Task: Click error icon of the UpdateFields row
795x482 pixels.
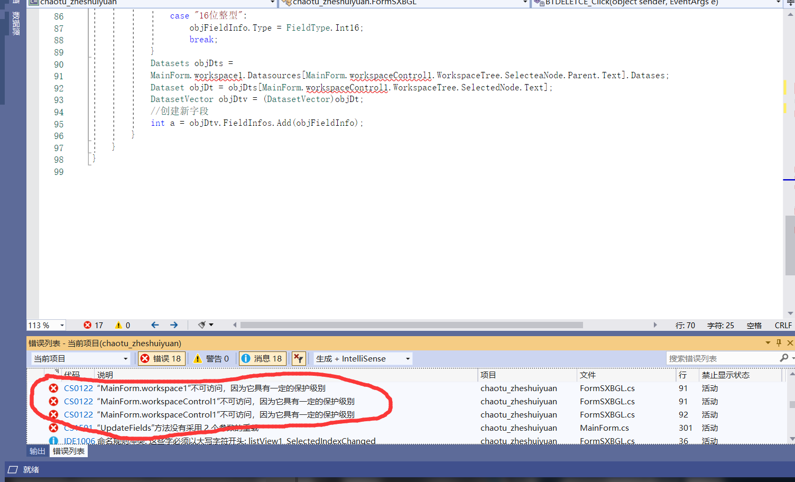Action: pos(53,428)
